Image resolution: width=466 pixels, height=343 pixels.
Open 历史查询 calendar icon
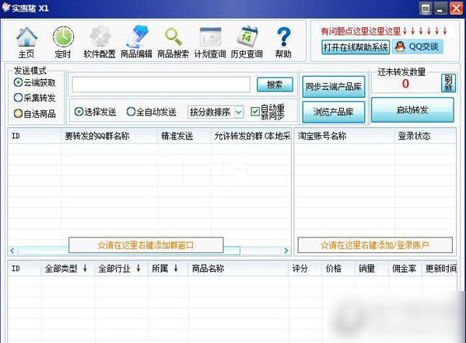pyautogui.click(x=247, y=42)
